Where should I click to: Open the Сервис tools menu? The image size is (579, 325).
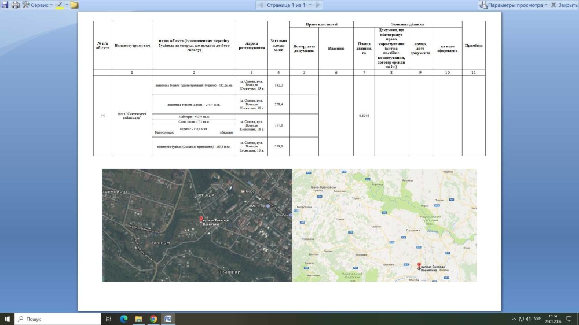(38, 5)
